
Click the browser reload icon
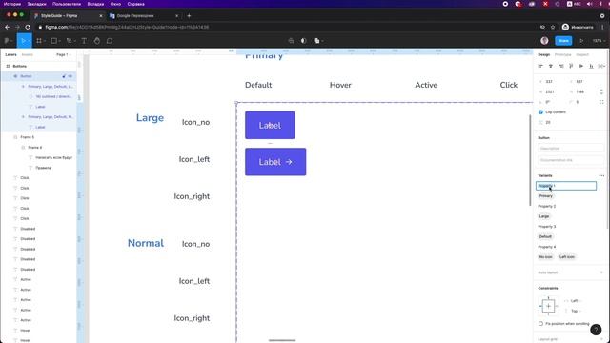pyautogui.click(x=28, y=28)
